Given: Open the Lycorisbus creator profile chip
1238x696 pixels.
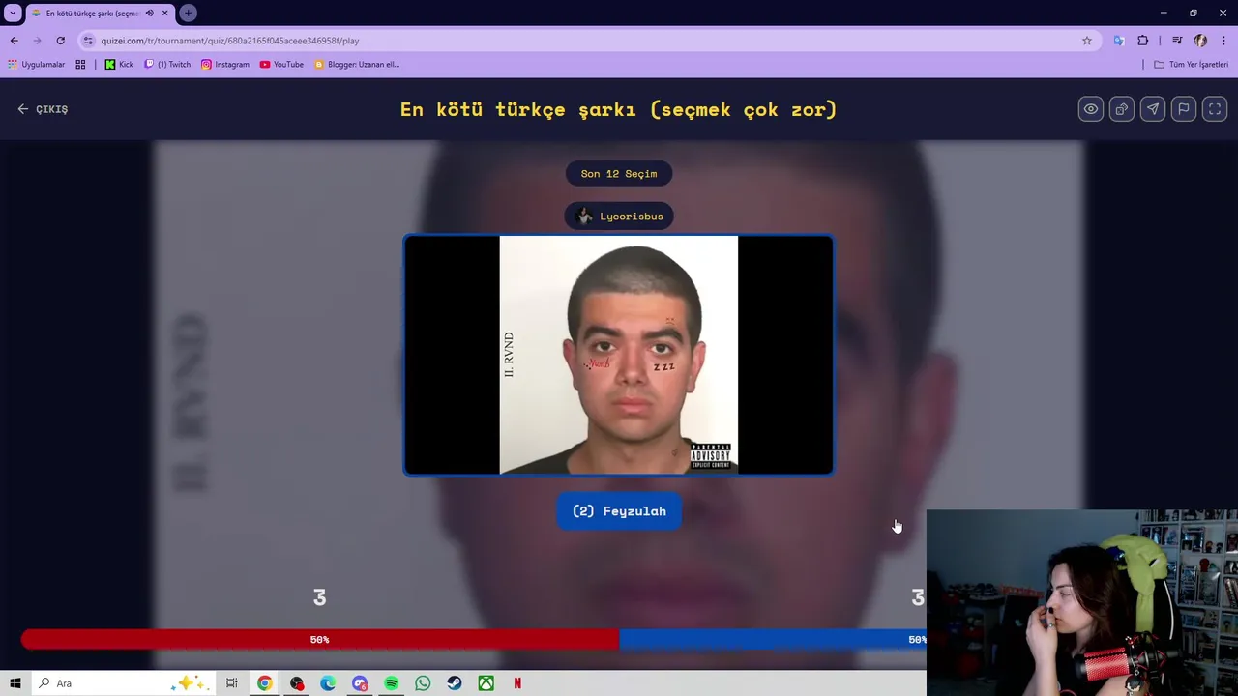Looking at the screenshot, I should point(619,217).
